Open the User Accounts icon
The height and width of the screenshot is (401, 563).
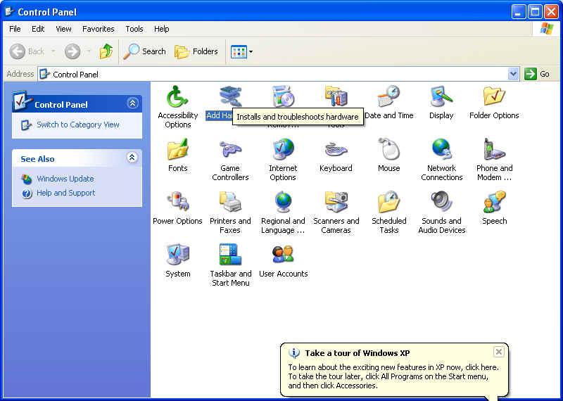283,255
